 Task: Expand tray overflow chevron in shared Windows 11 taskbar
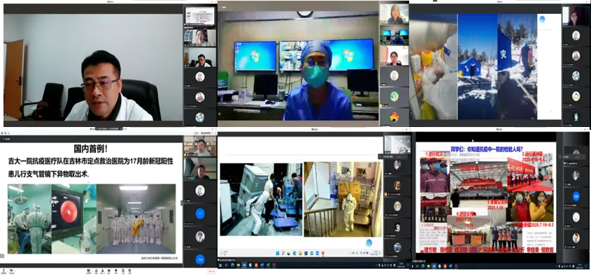[x=350, y=253]
